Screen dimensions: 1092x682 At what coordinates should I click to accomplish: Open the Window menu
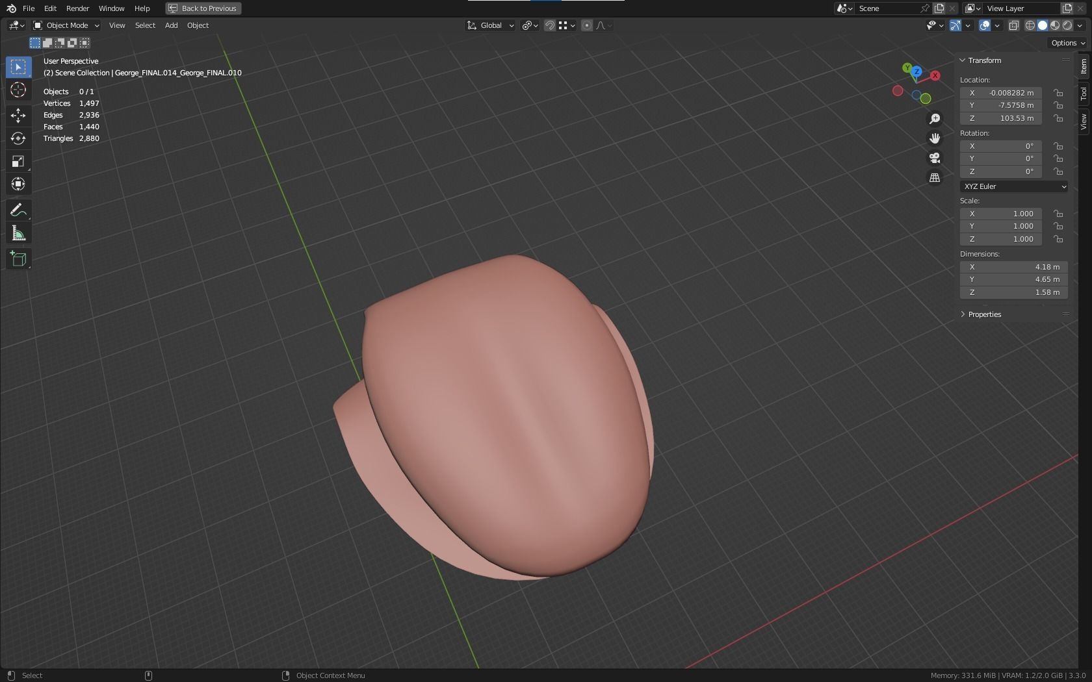tap(112, 8)
